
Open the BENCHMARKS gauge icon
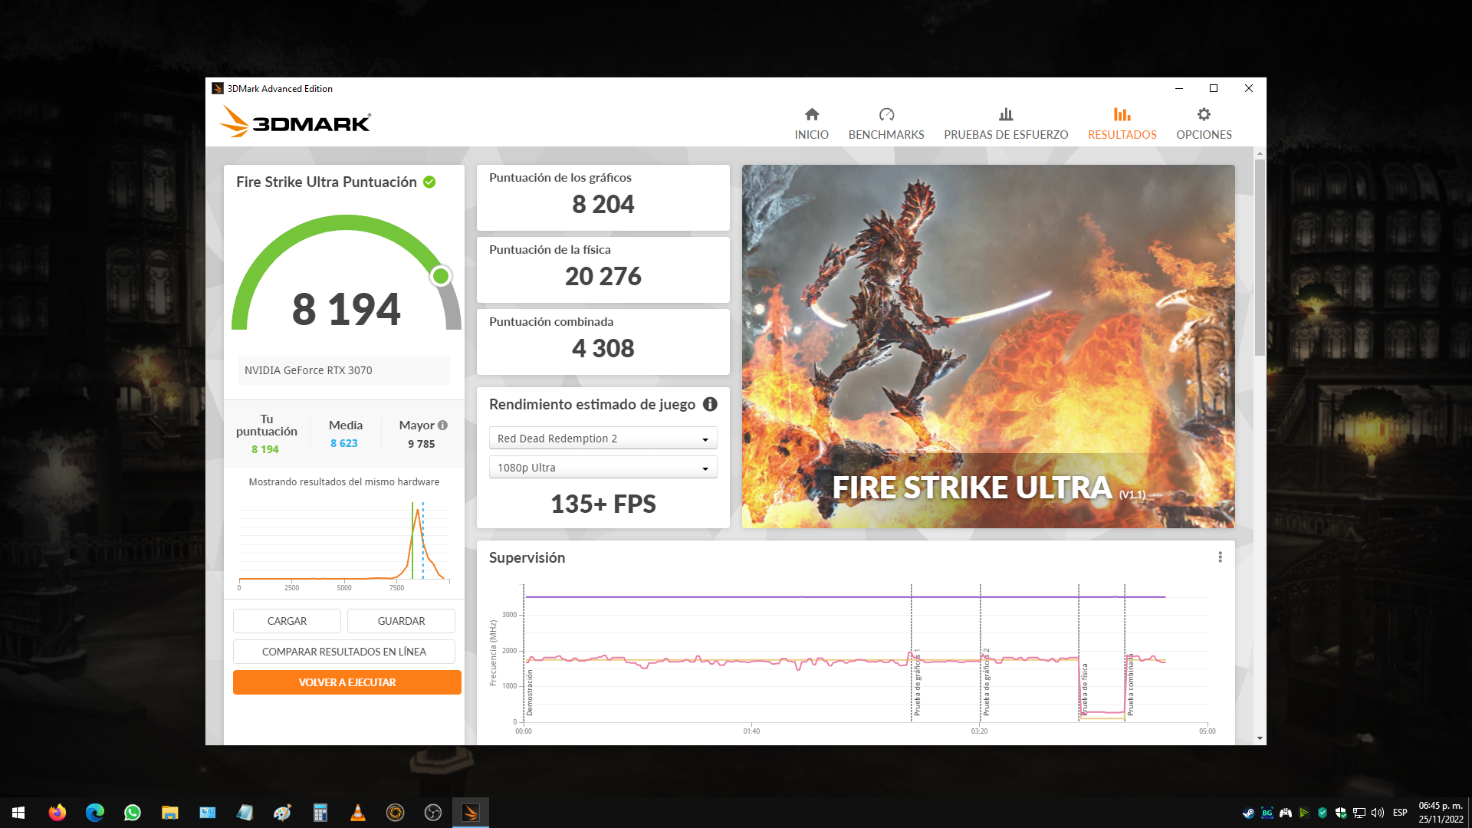(x=886, y=123)
